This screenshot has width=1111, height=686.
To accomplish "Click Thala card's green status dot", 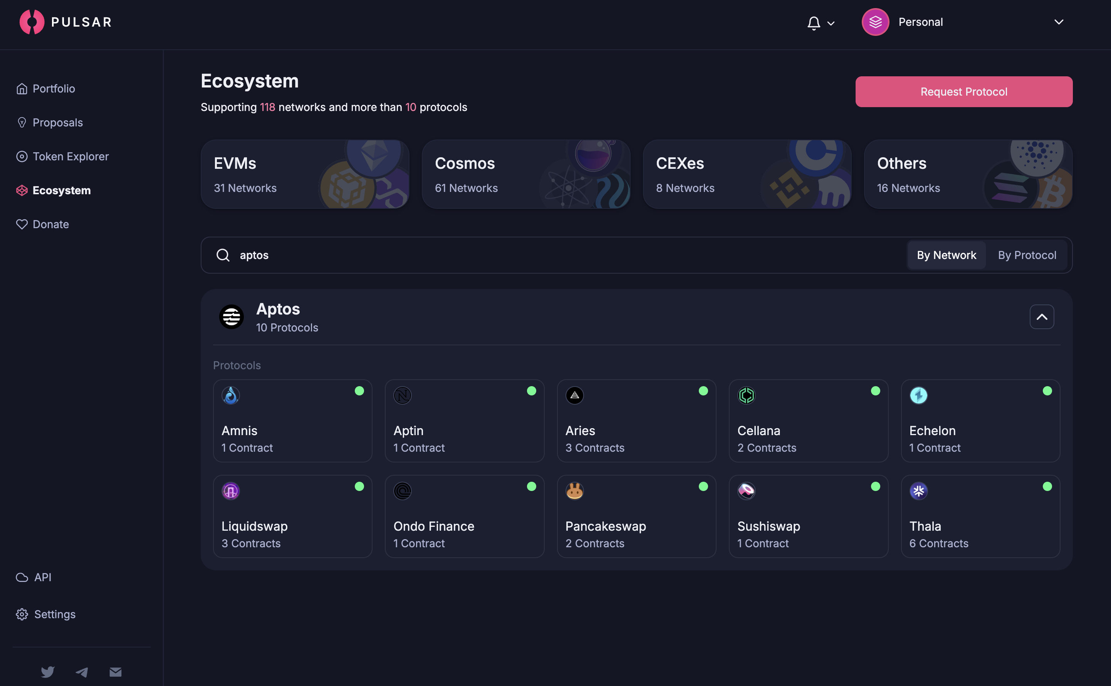I will coord(1047,486).
